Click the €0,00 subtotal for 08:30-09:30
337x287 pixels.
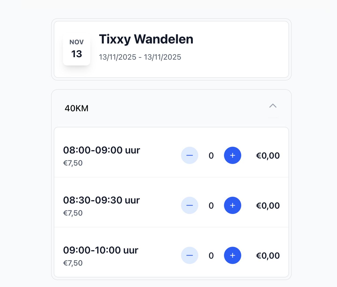pos(268,206)
